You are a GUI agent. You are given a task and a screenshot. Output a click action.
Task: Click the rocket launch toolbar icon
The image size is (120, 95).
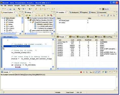point(36,9)
